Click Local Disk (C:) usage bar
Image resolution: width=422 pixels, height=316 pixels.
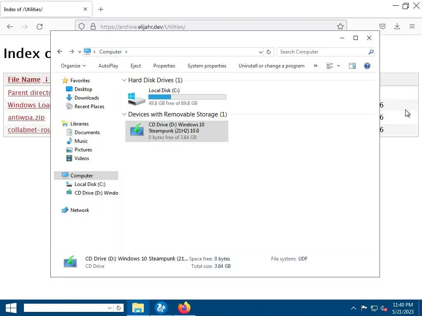coord(188,97)
